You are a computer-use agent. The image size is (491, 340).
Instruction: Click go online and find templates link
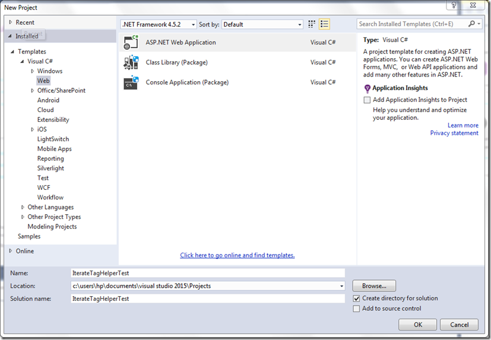(237, 255)
